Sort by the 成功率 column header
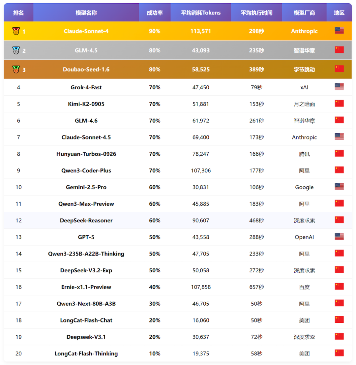The height and width of the screenshot is (365, 356). coord(155,13)
